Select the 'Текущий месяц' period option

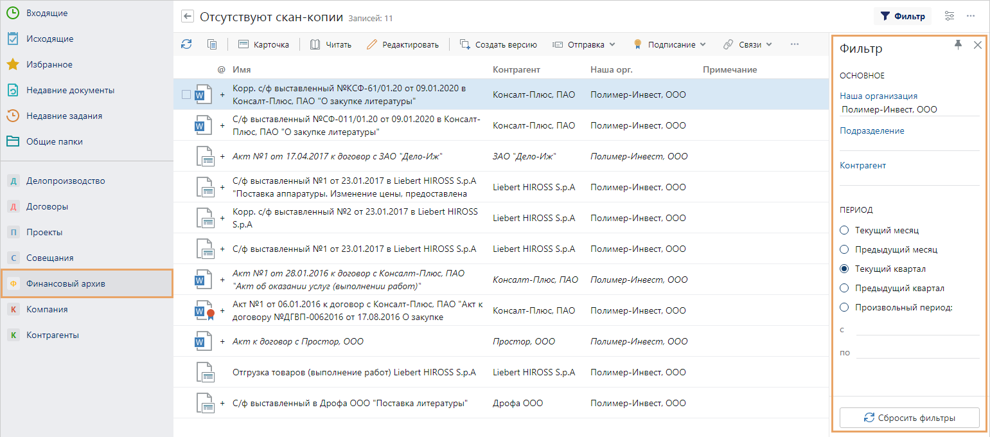[x=844, y=230]
